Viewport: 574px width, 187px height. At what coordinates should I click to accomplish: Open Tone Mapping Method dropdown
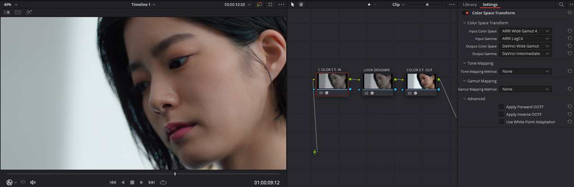tap(526, 71)
